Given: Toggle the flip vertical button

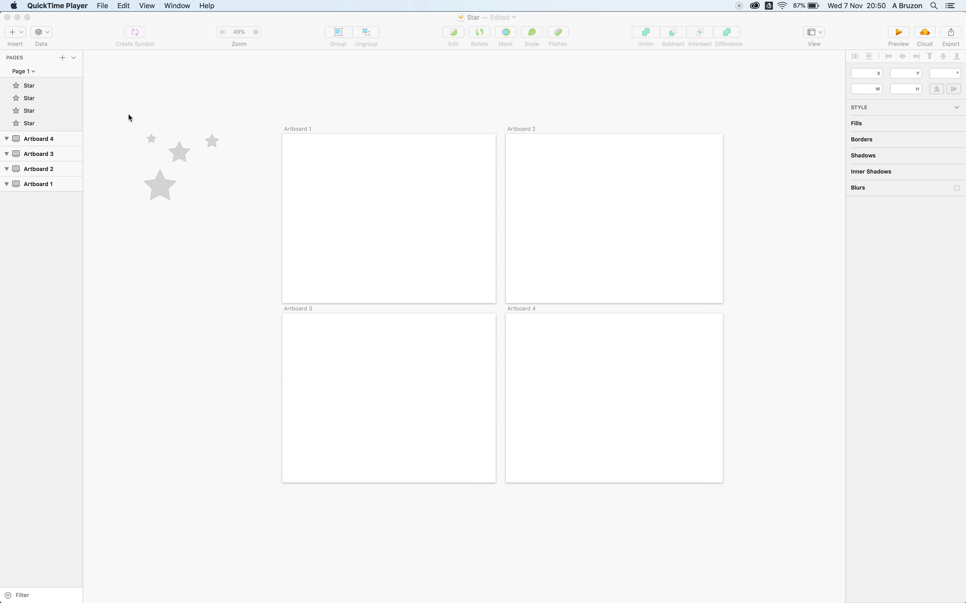Looking at the screenshot, I should [x=953, y=89].
